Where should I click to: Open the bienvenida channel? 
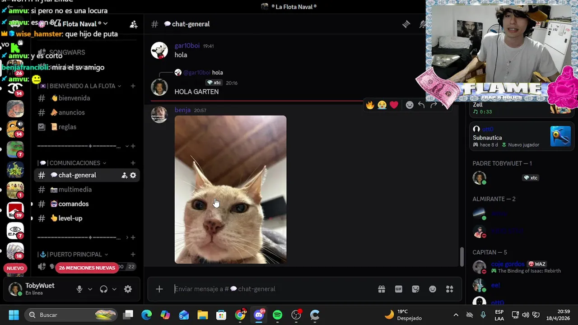tap(87, 98)
